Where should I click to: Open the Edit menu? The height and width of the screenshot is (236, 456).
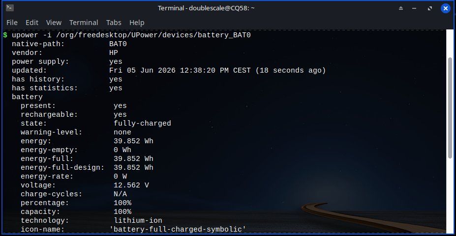click(x=32, y=23)
